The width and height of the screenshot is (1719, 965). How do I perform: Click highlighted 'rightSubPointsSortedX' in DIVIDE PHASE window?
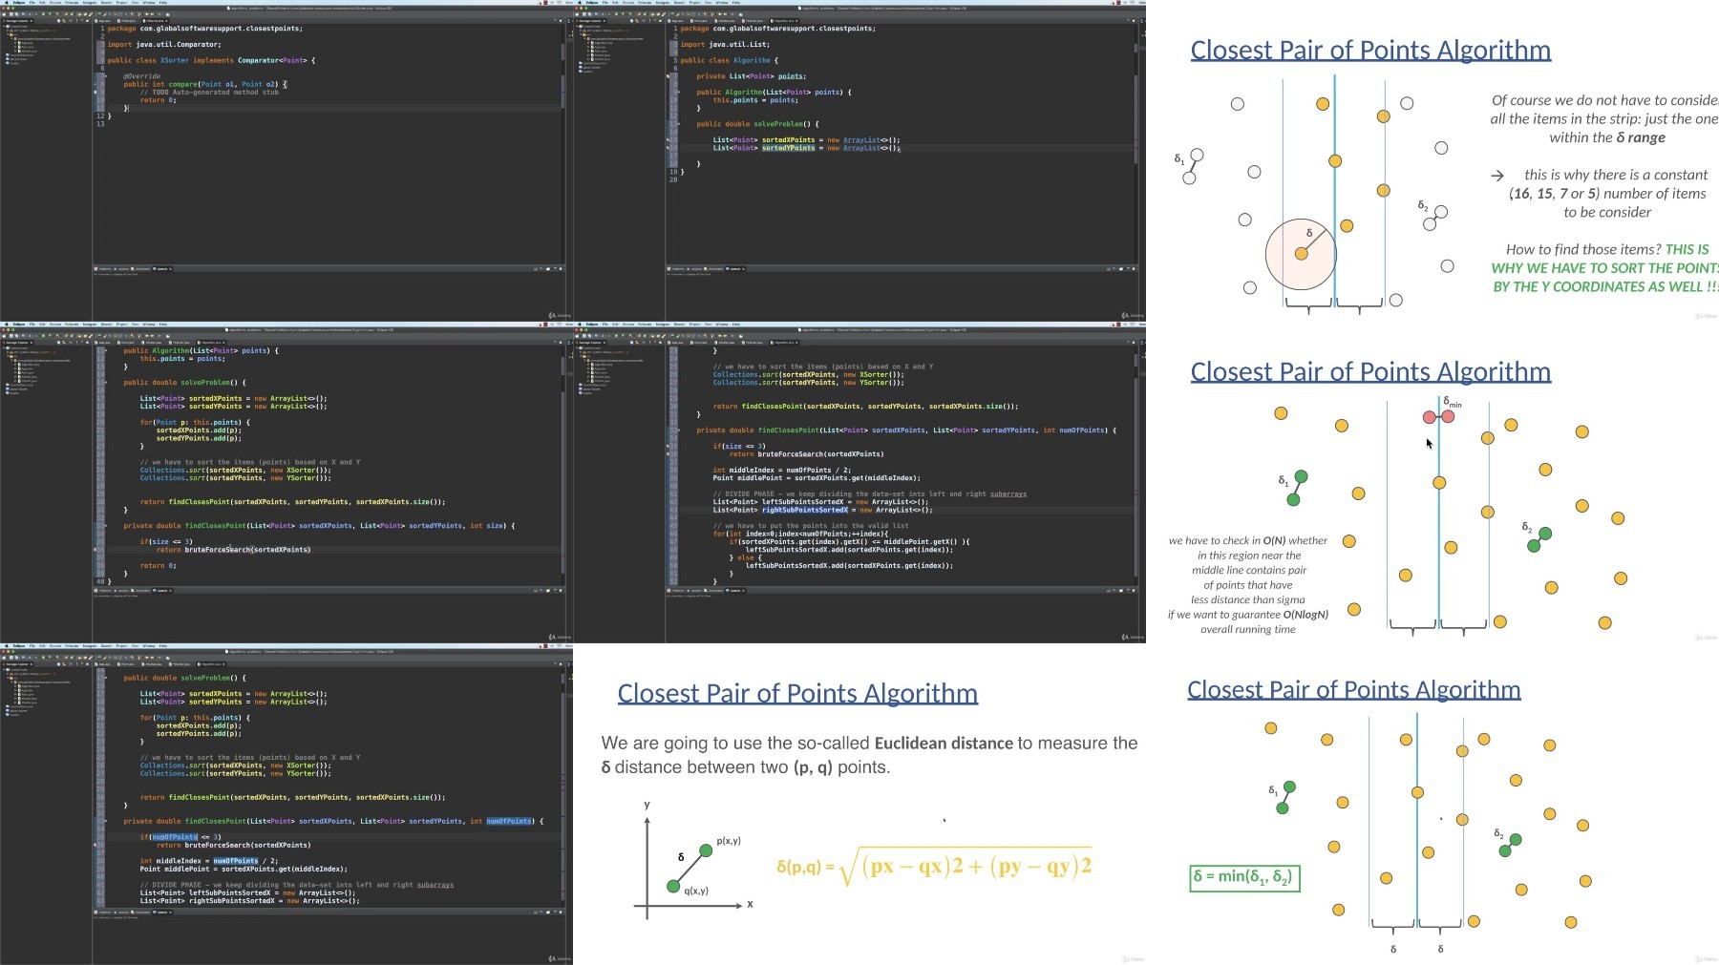coord(804,510)
